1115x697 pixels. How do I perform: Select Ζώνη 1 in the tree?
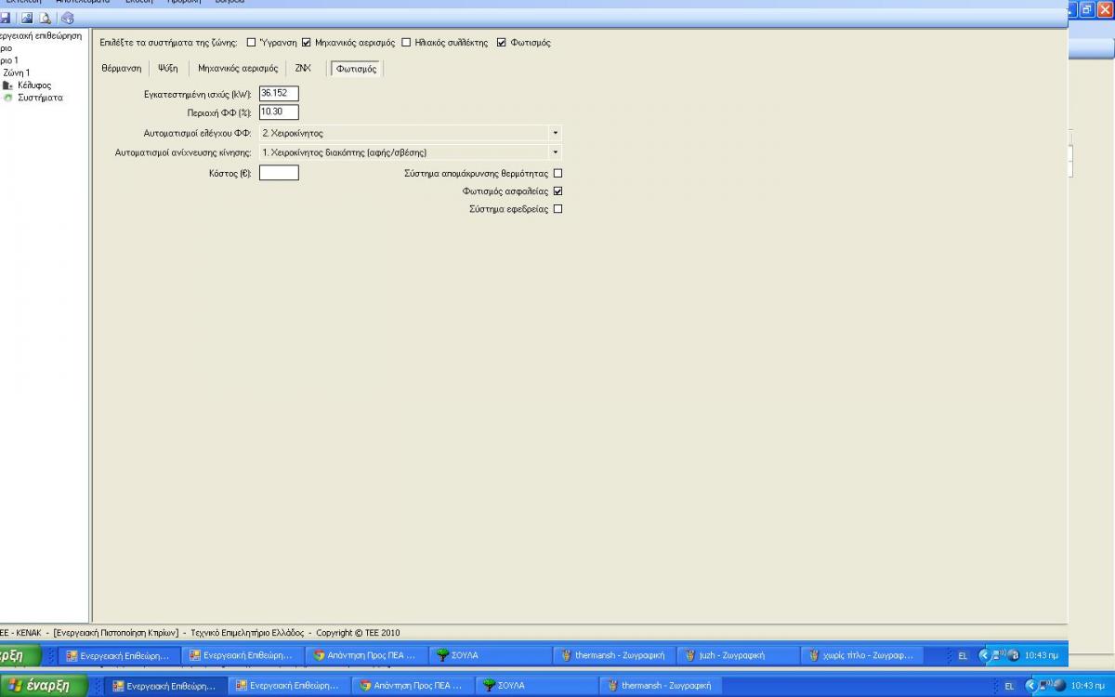16,72
